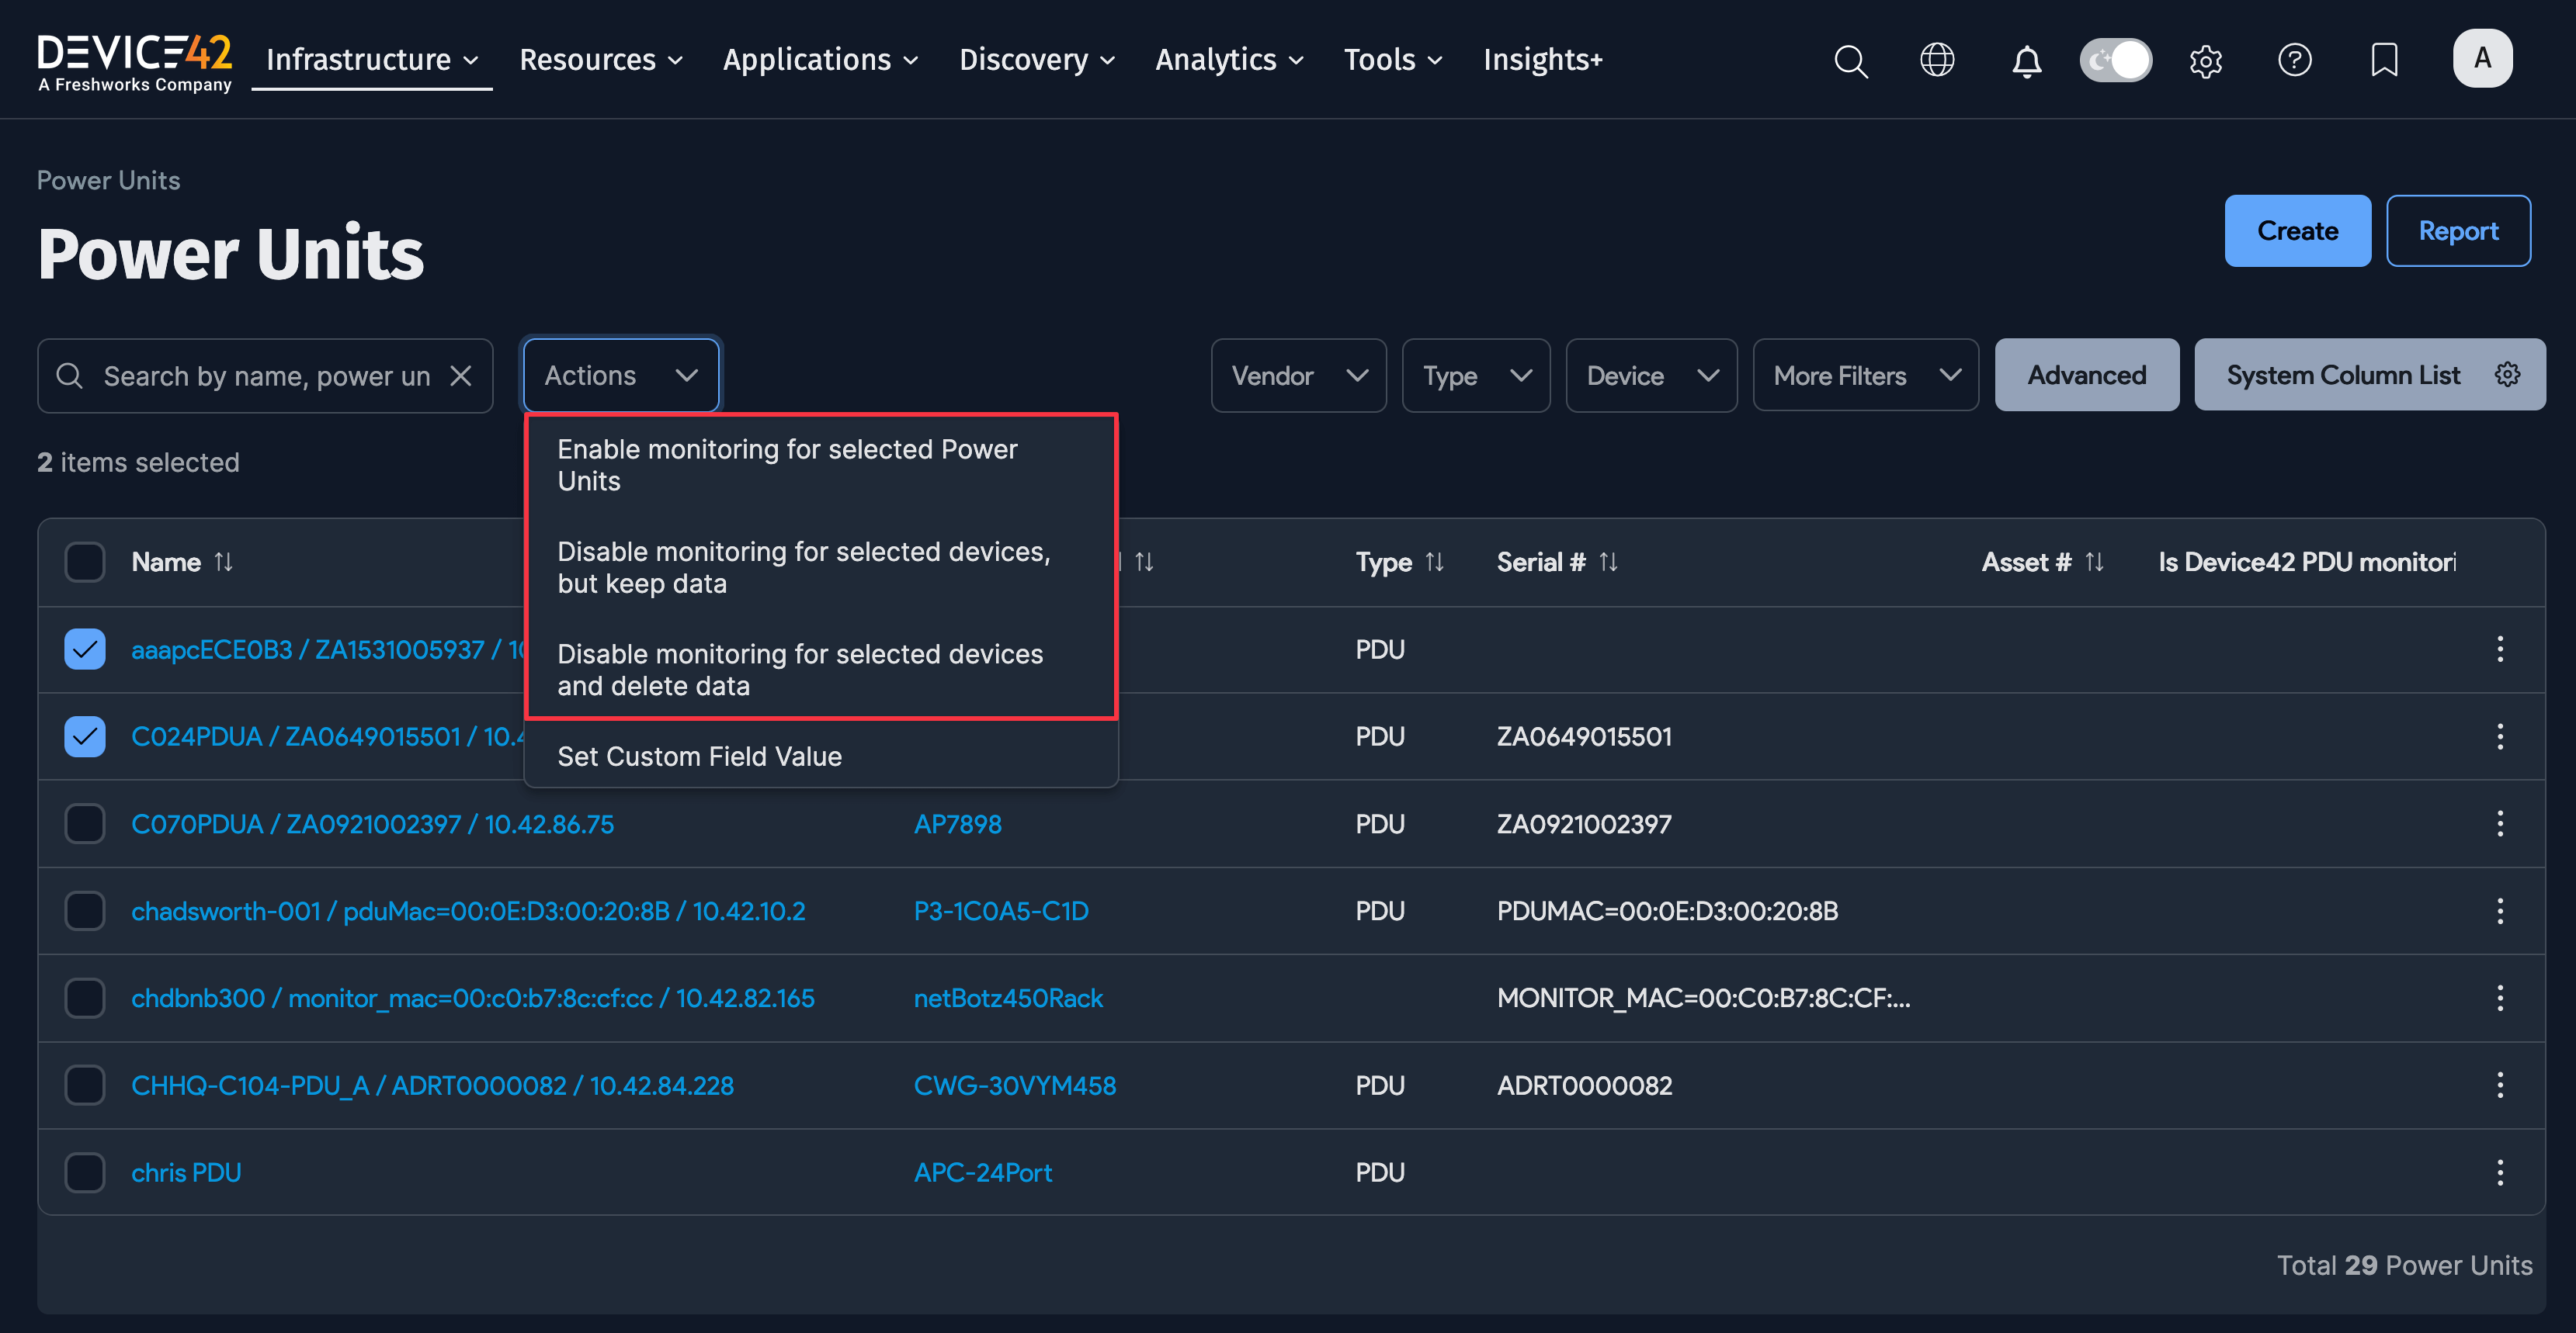Open the Device filter dropdown
Screen dimensions: 2576x1333
tap(1651, 376)
